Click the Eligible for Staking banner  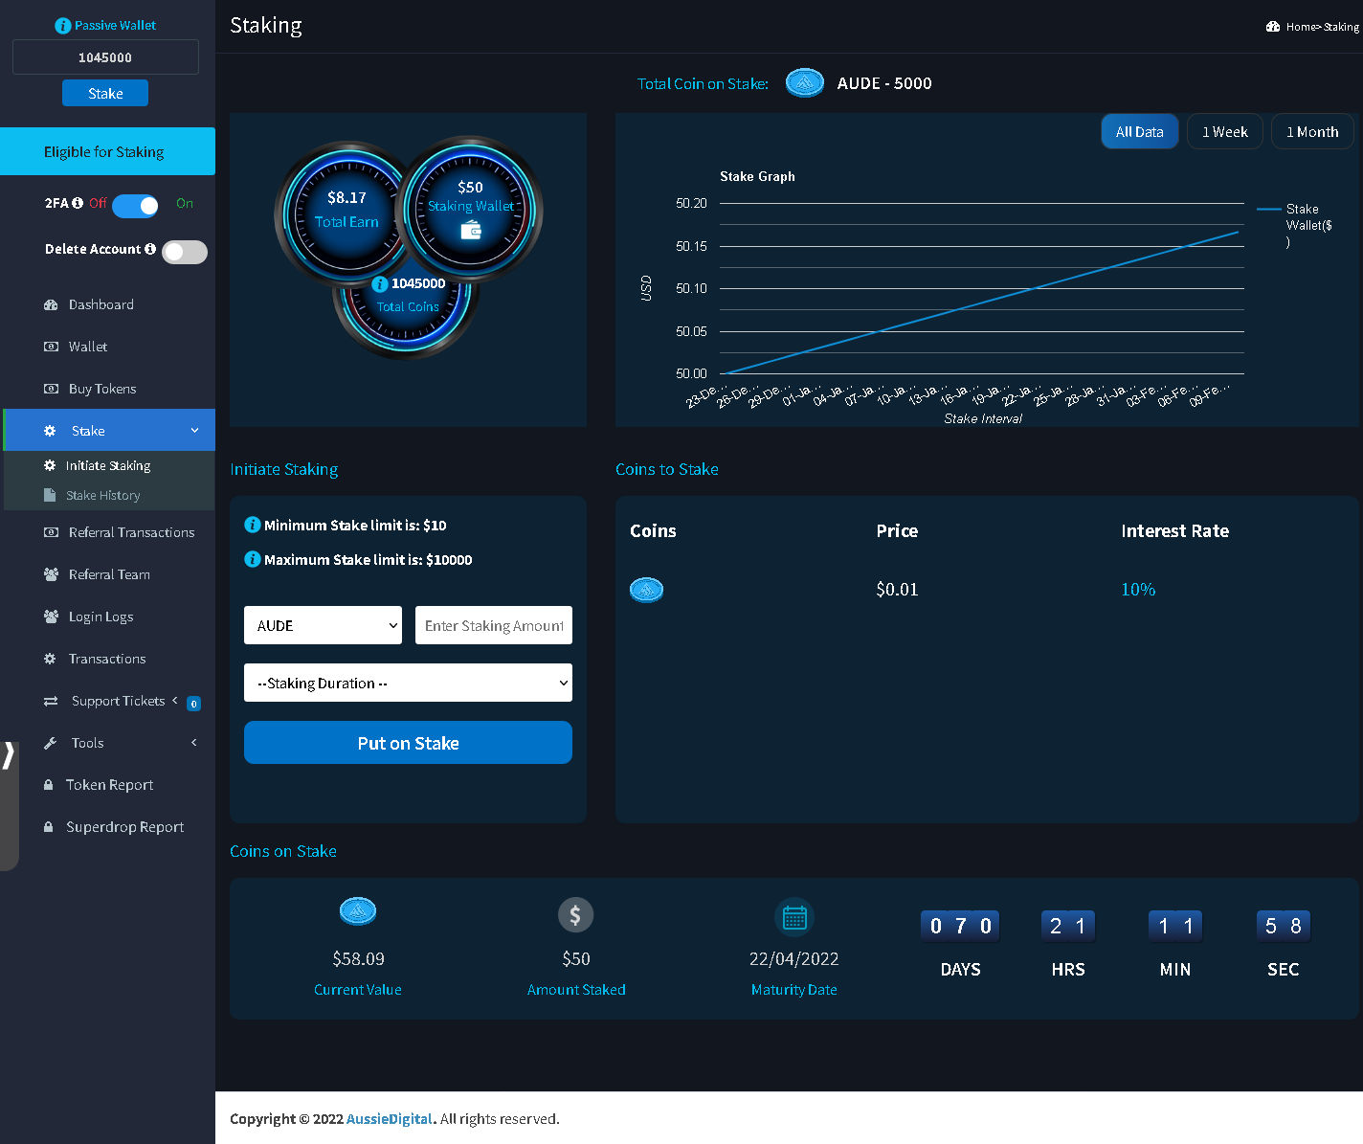tap(107, 151)
